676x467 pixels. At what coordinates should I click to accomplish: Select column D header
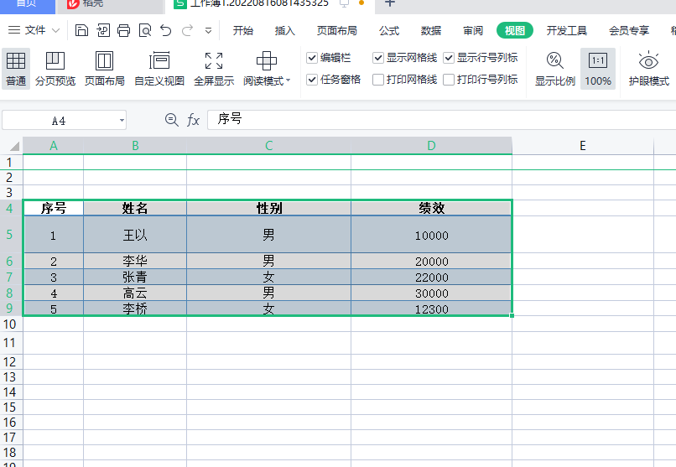[432, 146]
